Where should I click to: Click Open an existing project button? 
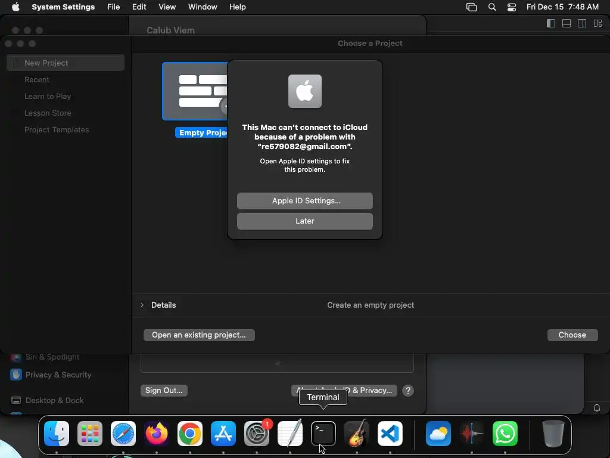click(x=199, y=335)
